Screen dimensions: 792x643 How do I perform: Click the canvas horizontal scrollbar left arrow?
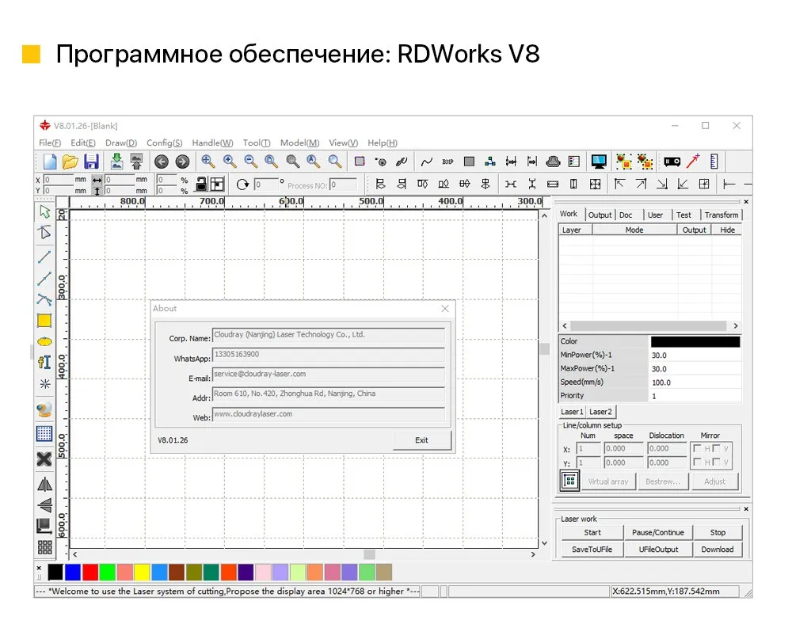74,554
